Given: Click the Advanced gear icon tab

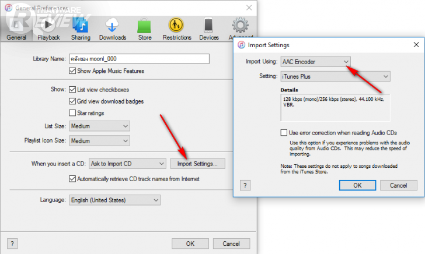Looking at the screenshot, I should [240, 26].
